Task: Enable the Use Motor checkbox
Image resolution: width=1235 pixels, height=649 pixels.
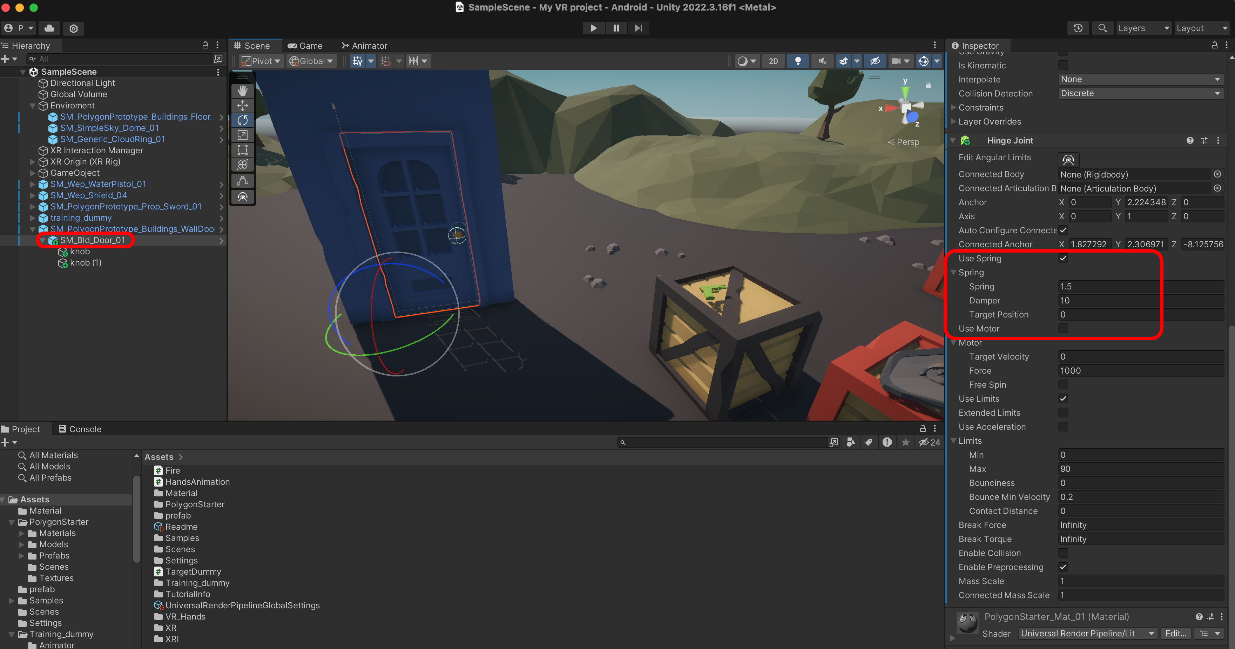Action: [1063, 329]
